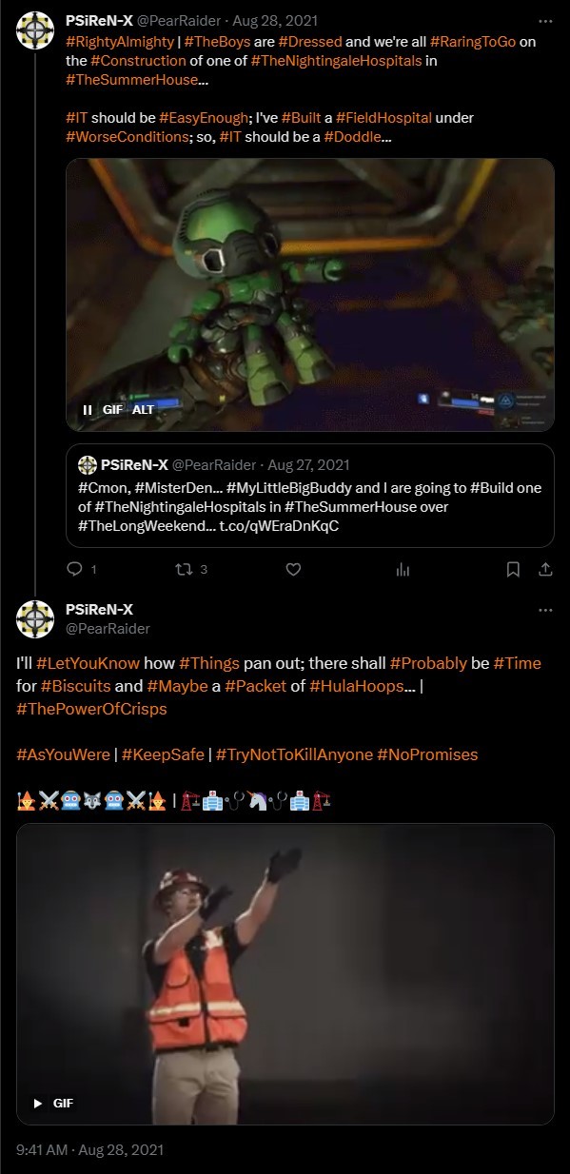Click the share icon on the first tweet
The height and width of the screenshot is (1174, 570).
[x=545, y=569]
